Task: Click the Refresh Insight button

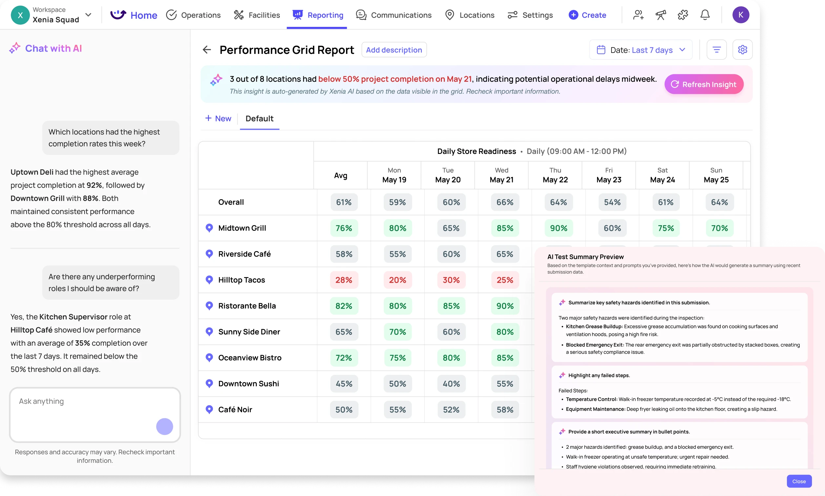Action: pyautogui.click(x=704, y=84)
